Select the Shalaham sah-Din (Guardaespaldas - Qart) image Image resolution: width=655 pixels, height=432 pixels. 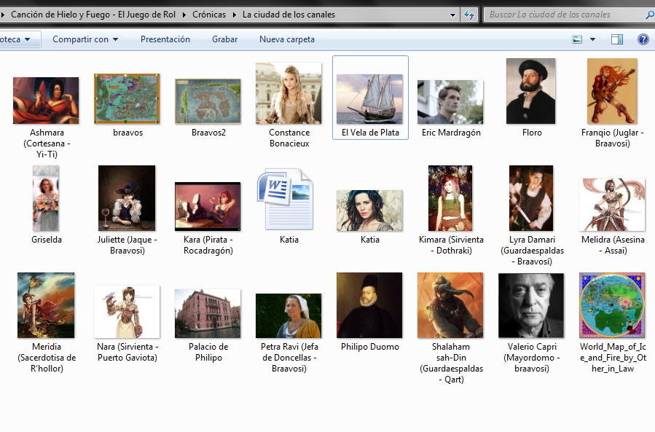[450, 305]
